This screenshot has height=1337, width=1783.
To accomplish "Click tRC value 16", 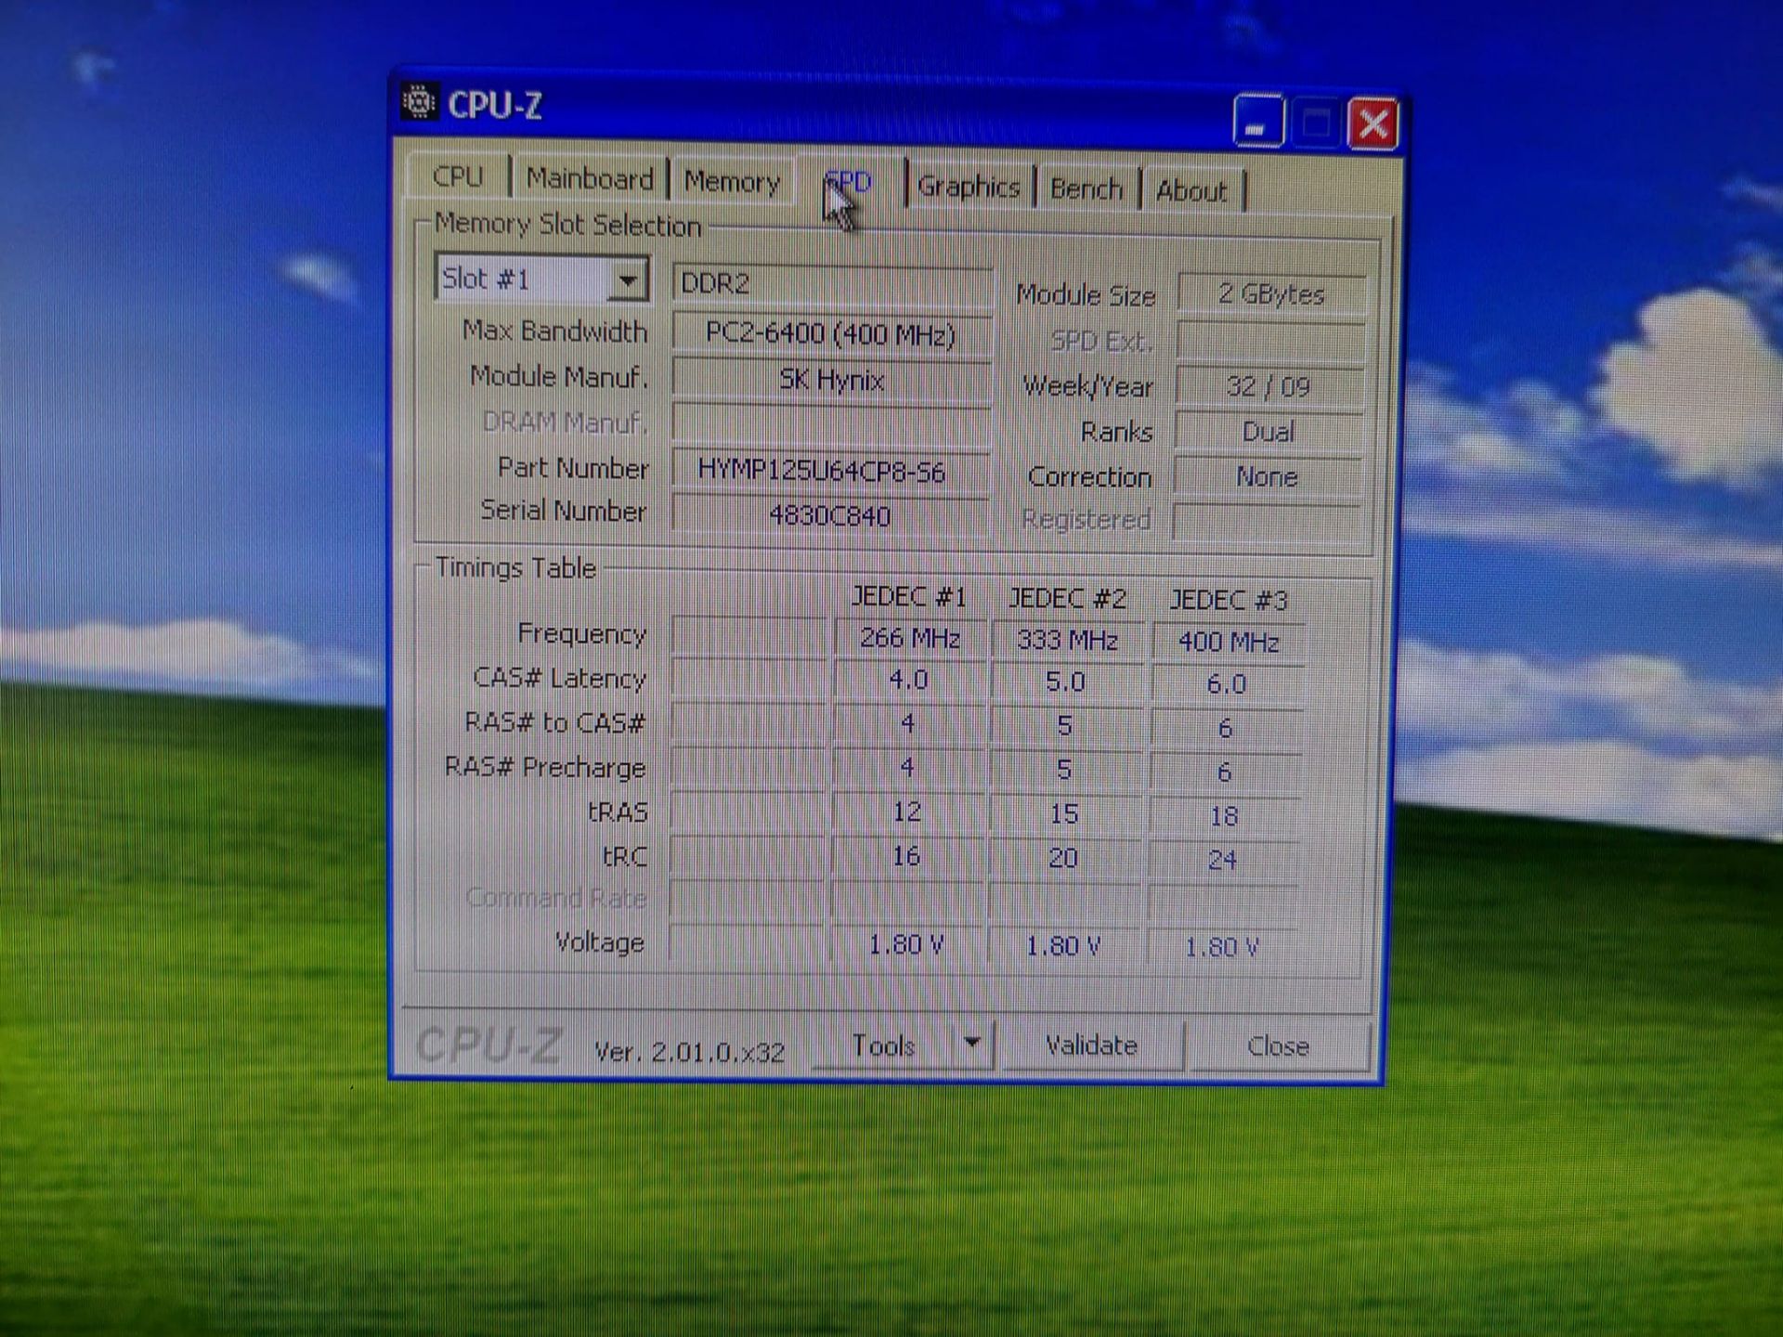I will (x=906, y=856).
